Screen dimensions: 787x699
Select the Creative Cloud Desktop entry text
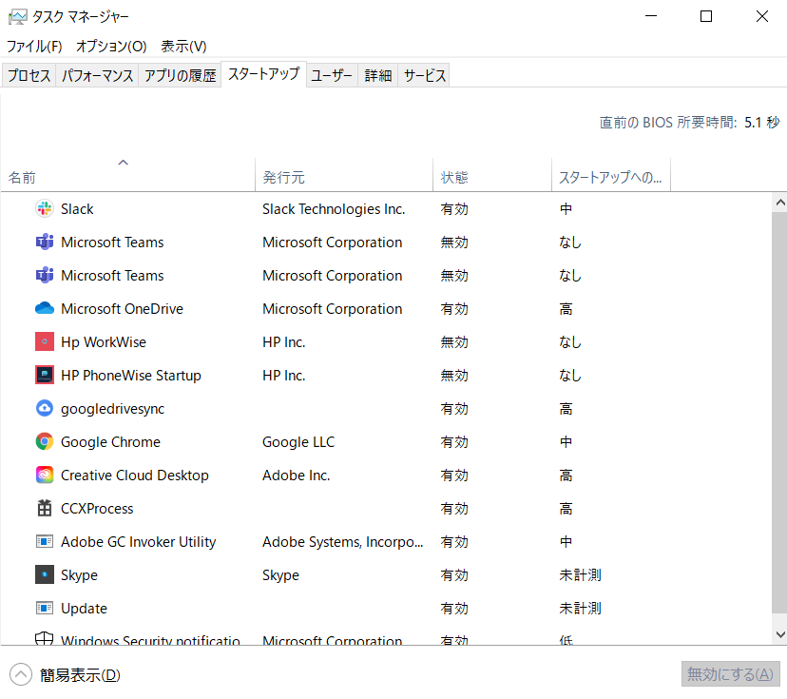pyautogui.click(x=135, y=476)
